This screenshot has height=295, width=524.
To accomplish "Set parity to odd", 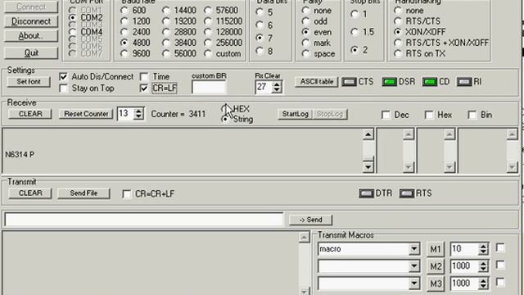I will [305, 21].
